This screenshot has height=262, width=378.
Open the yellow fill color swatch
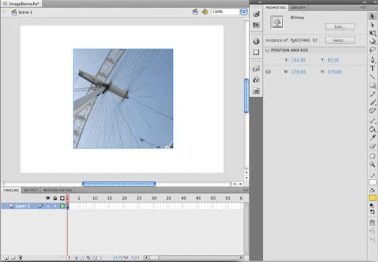point(372,198)
